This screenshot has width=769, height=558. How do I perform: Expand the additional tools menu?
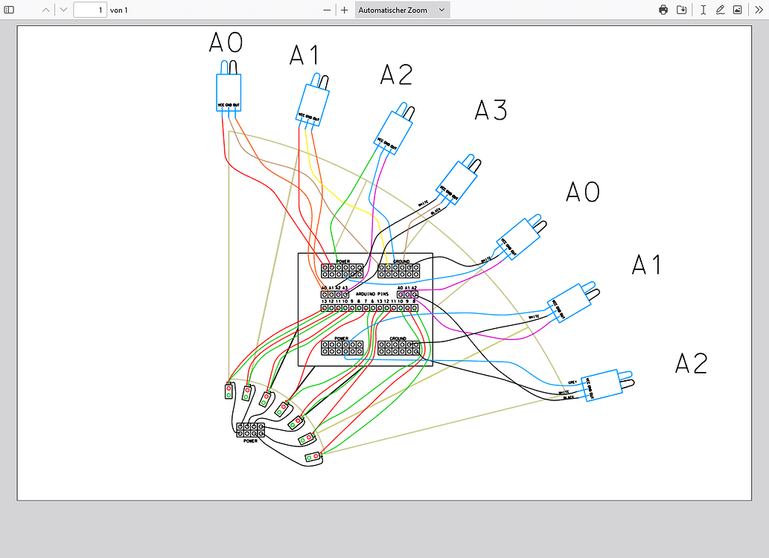pos(759,10)
